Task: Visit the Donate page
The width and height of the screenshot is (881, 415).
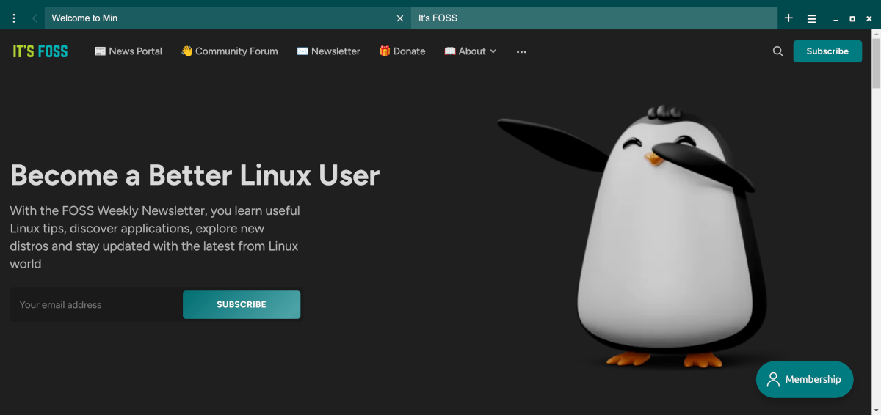Action: [x=402, y=51]
